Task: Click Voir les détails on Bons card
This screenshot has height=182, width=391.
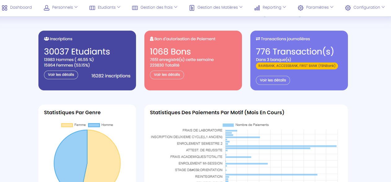Action: coord(167,75)
